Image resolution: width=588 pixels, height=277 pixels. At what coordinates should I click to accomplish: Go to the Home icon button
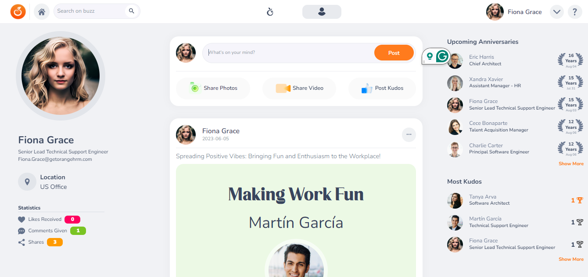[42, 11]
